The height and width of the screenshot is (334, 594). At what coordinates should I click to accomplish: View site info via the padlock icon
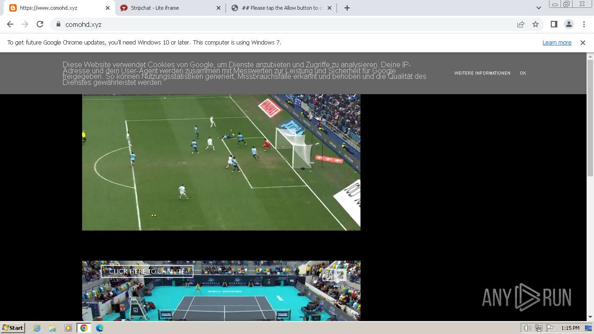coord(58,25)
